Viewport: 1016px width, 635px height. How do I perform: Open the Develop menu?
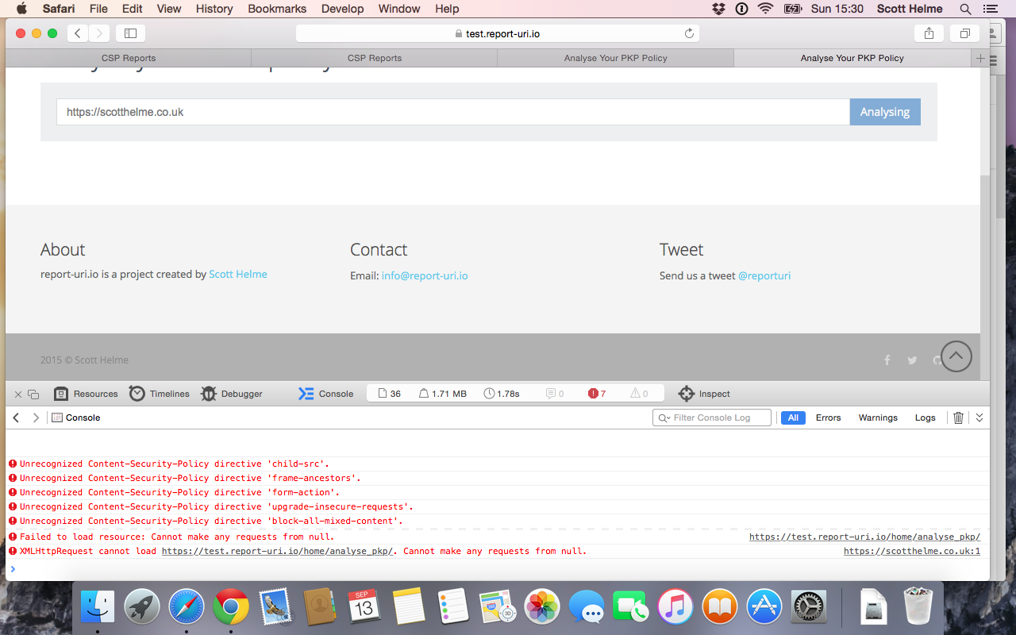(x=342, y=9)
